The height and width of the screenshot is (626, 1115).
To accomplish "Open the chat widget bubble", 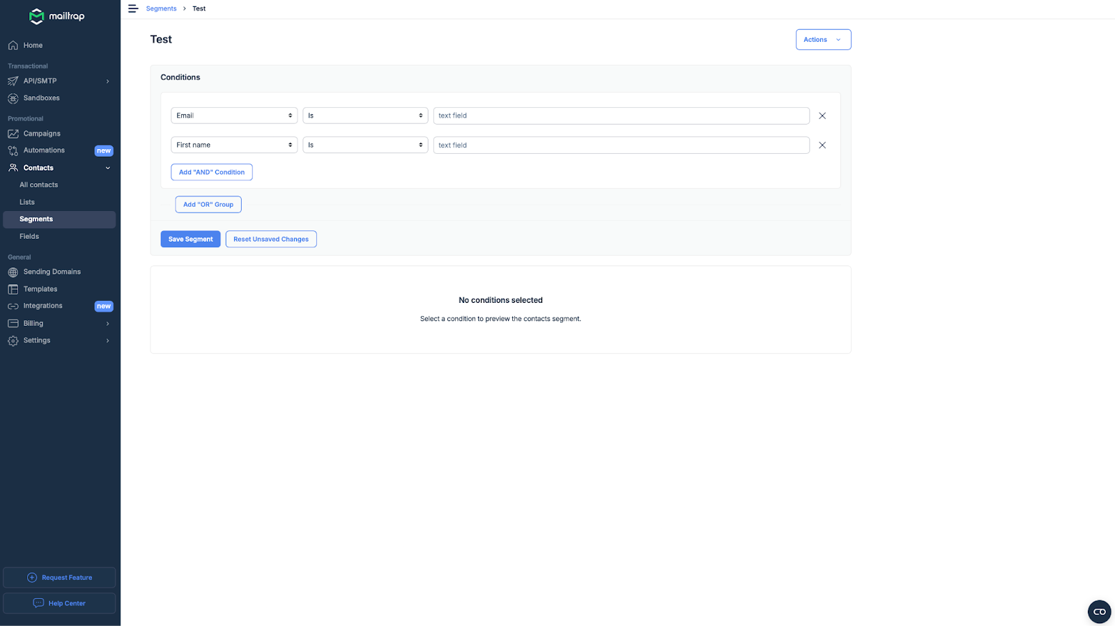I will 1100,611.
